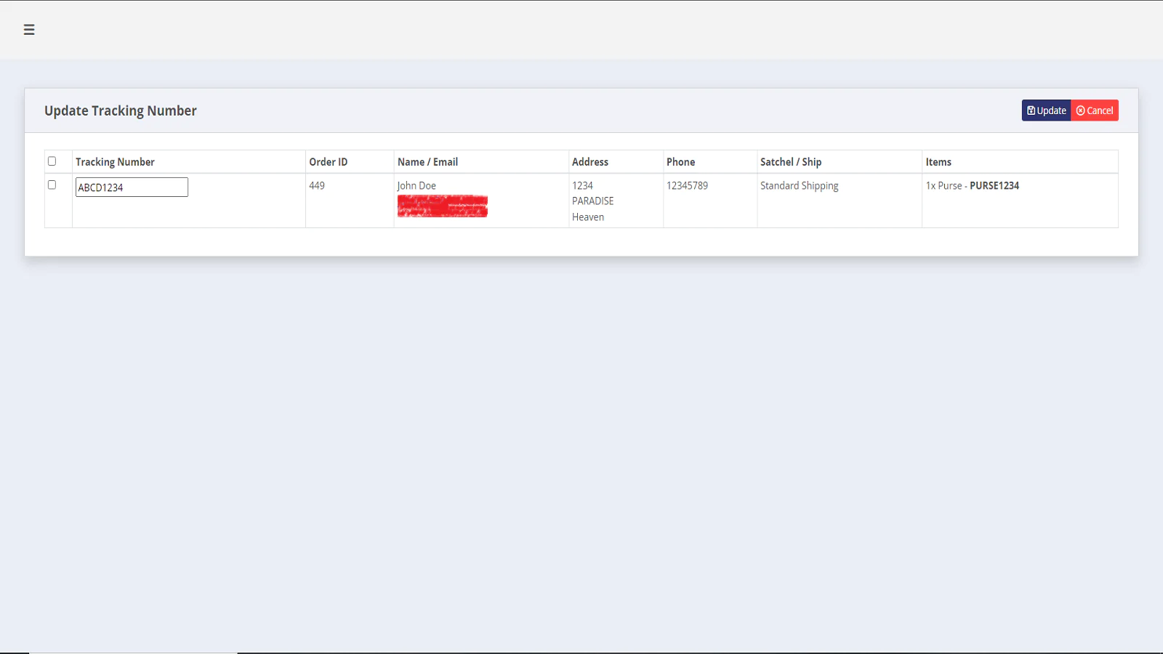Check the checkbox for order 449 row

click(52, 185)
